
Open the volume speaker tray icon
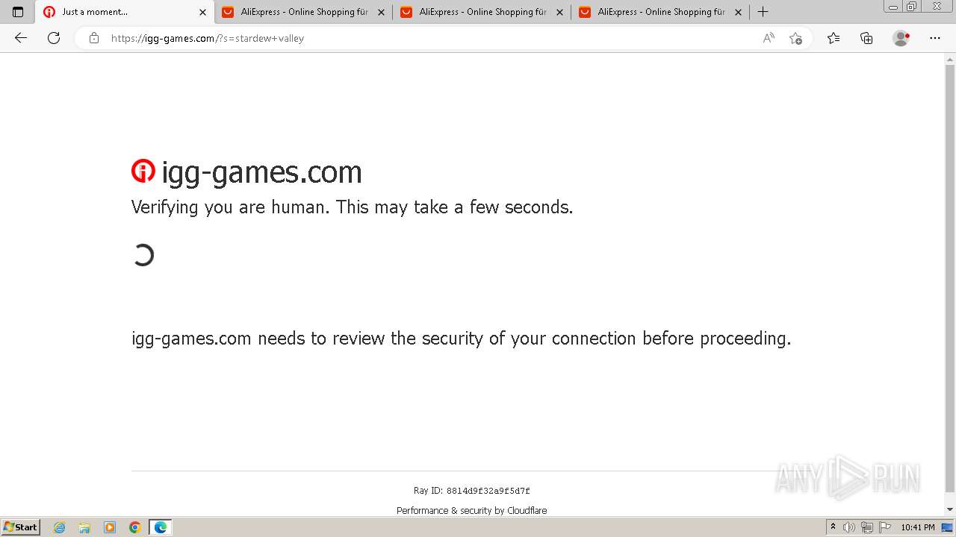850,527
